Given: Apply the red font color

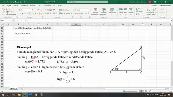Looking at the screenshot, I should click(x=39, y=13).
